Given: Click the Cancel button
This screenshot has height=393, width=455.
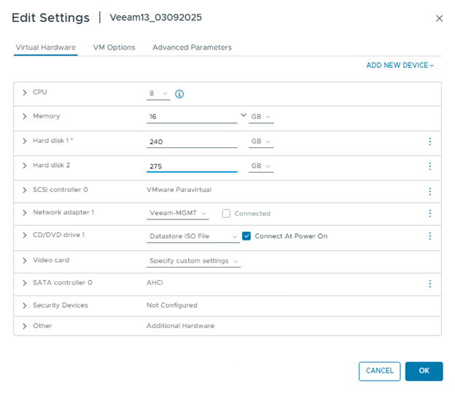Looking at the screenshot, I should (379, 371).
